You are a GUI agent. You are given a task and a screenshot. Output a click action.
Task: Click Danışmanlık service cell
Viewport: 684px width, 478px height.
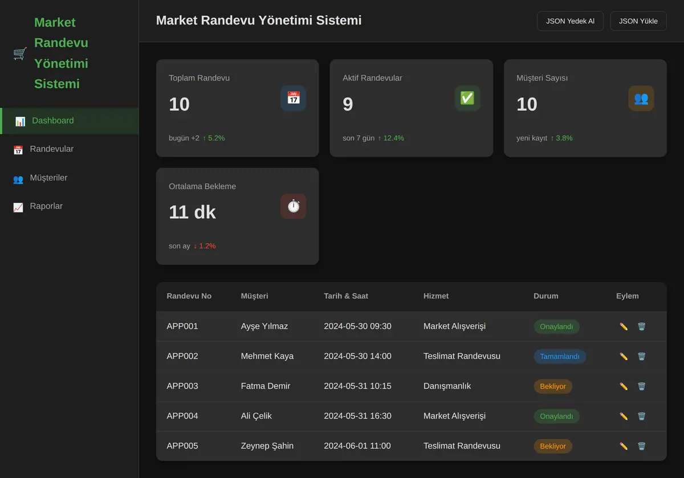tap(447, 386)
